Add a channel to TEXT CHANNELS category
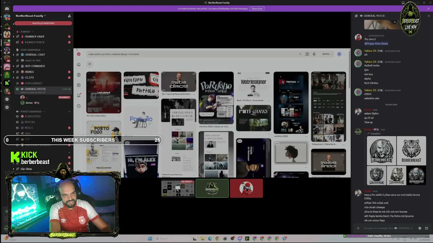The height and width of the screenshot is (243, 433). tap(69, 50)
